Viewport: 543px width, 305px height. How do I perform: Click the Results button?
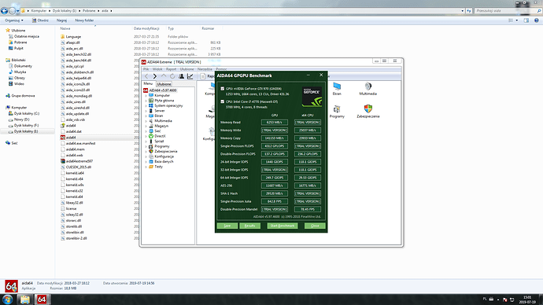tap(249, 226)
